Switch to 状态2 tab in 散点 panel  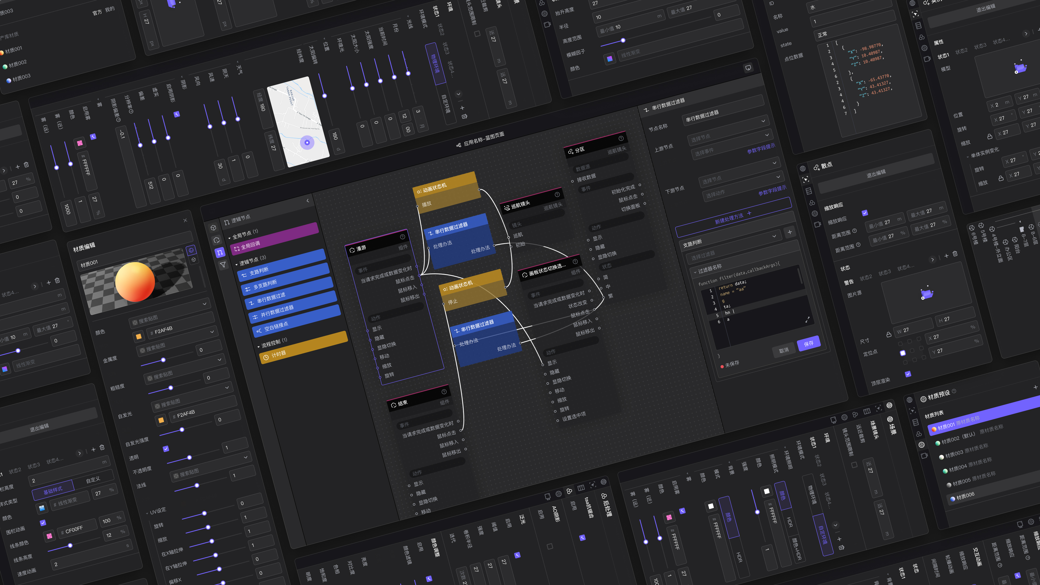[x=866, y=278]
